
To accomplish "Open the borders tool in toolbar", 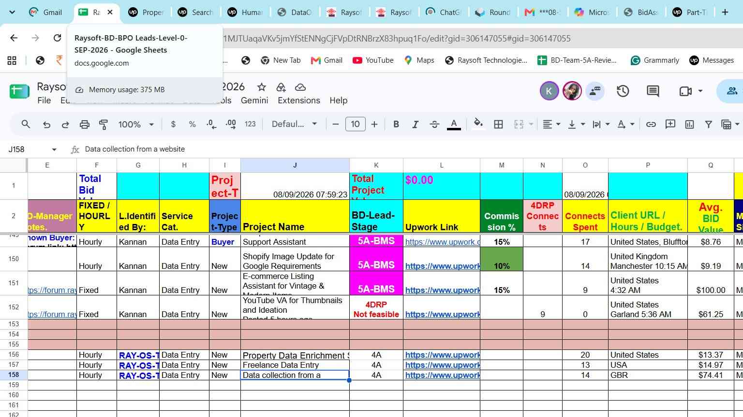I will point(498,125).
